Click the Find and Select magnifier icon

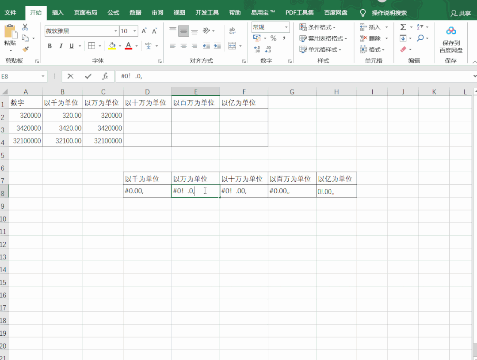[x=420, y=38]
